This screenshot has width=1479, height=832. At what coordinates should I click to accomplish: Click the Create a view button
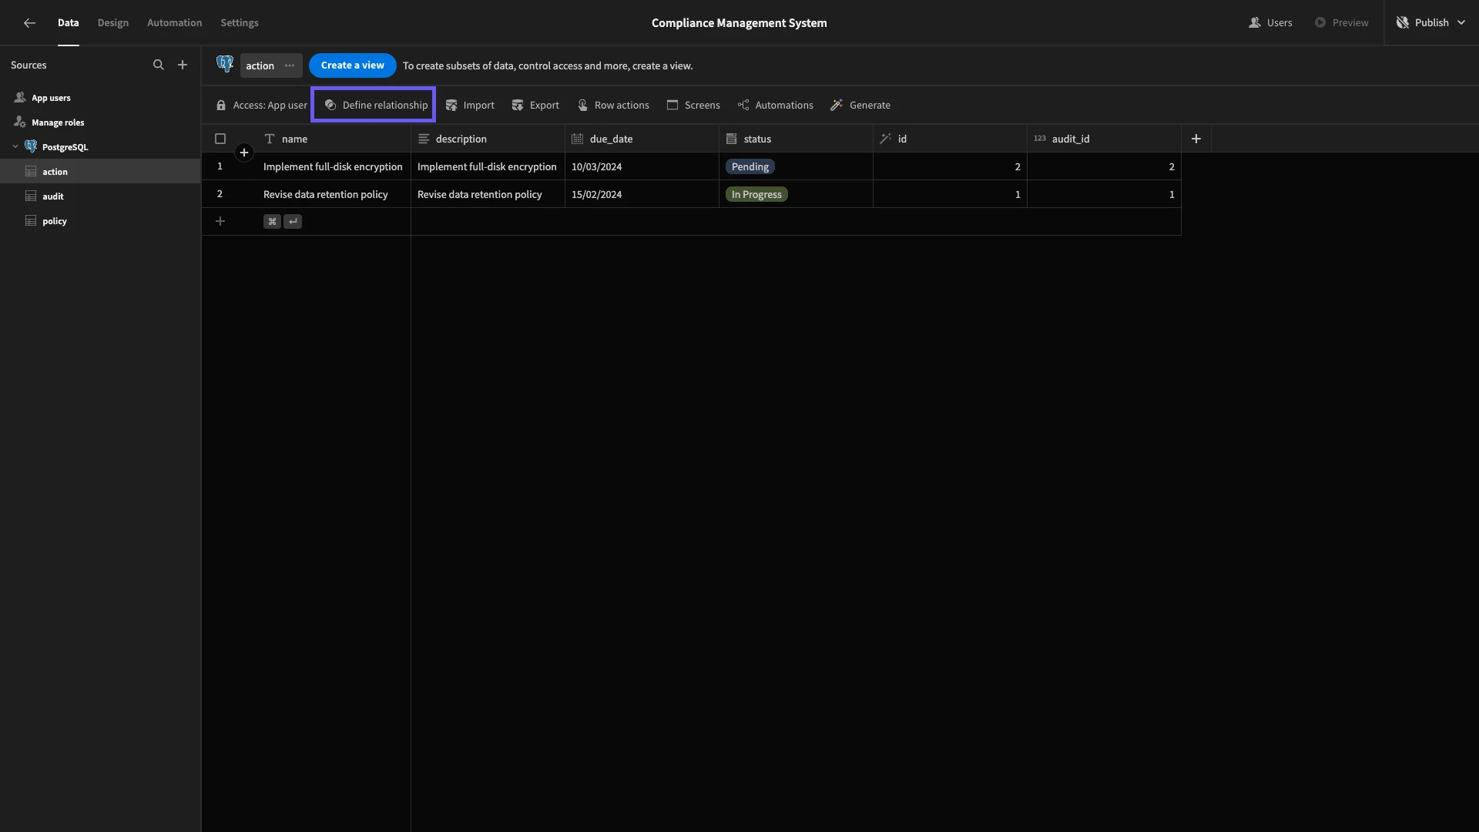click(353, 65)
